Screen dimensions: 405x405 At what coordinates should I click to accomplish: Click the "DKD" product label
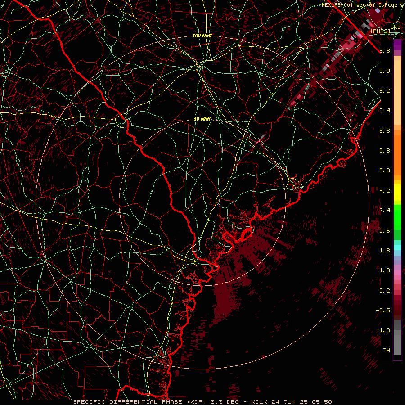tap(395, 27)
